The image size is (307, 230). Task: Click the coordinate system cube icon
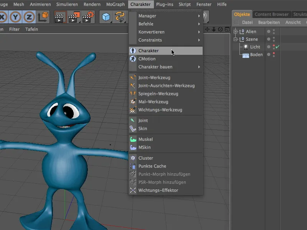click(43, 17)
